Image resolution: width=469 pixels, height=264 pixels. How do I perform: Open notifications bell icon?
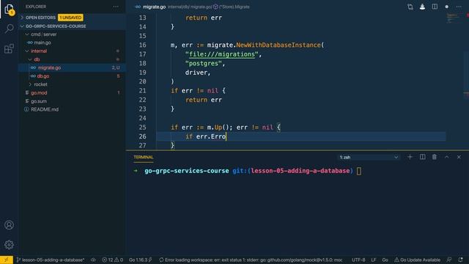pos(460,260)
